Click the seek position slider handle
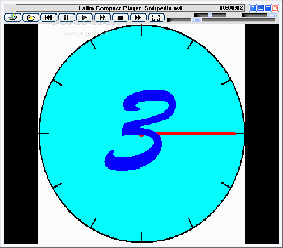This screenshot has height=248, width=283. click(x=196, y=20)
